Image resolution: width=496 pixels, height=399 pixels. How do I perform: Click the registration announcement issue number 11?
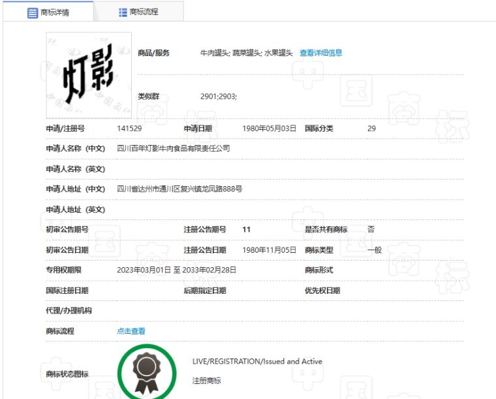(x=246, y=229)
